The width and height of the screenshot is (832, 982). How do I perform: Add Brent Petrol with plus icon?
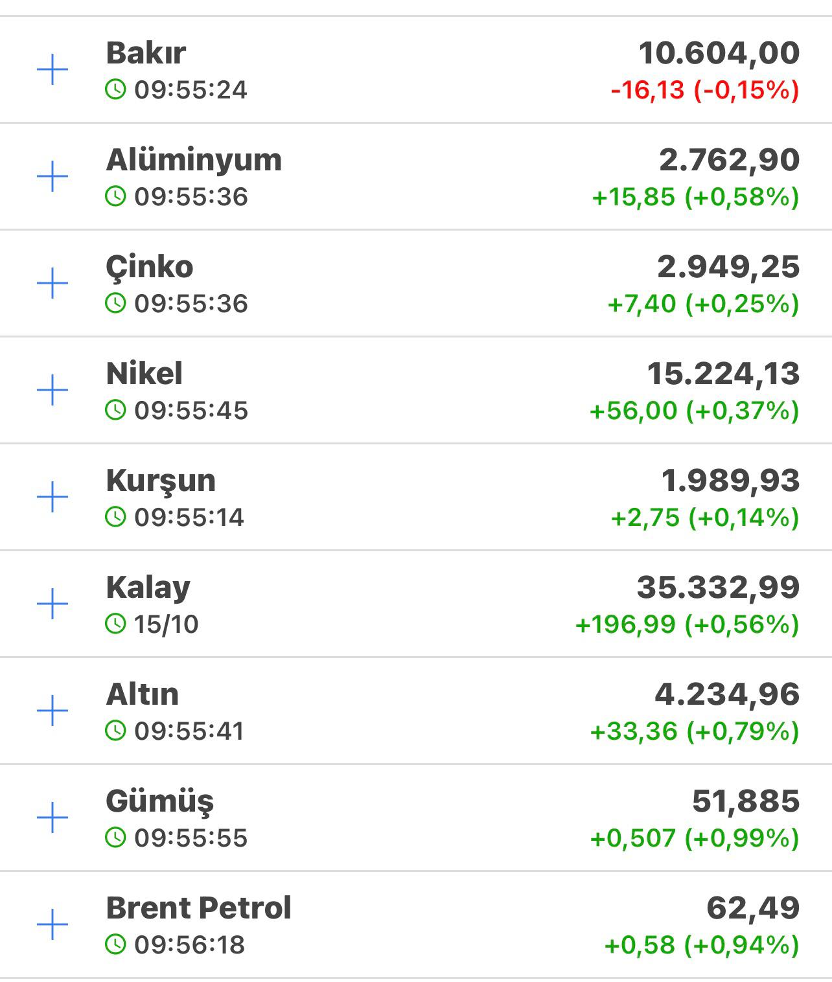52,924
